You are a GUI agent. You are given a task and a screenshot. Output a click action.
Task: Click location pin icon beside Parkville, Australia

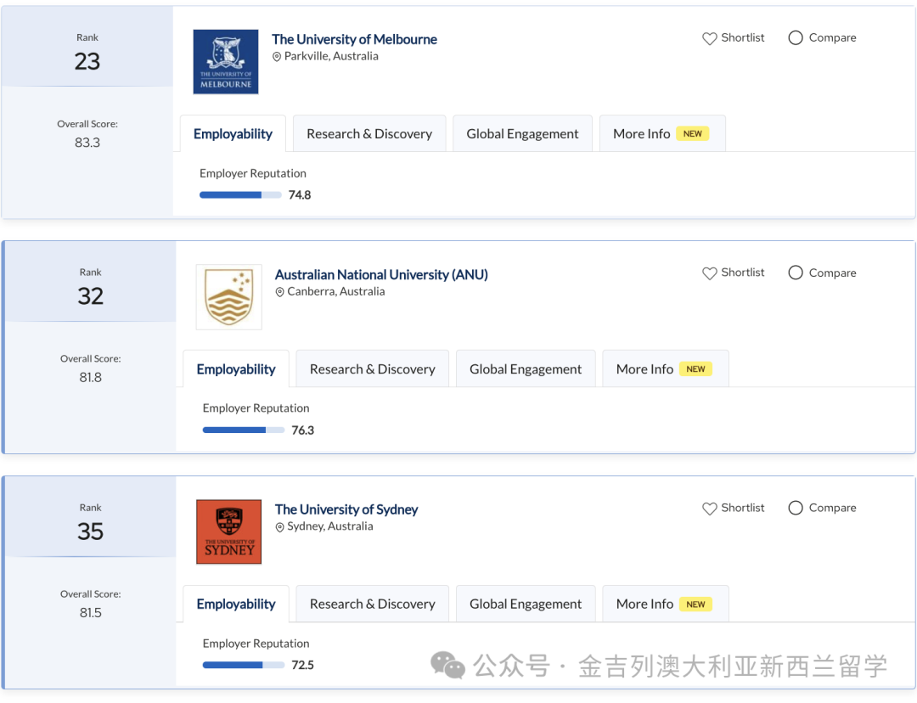[277, 57]
